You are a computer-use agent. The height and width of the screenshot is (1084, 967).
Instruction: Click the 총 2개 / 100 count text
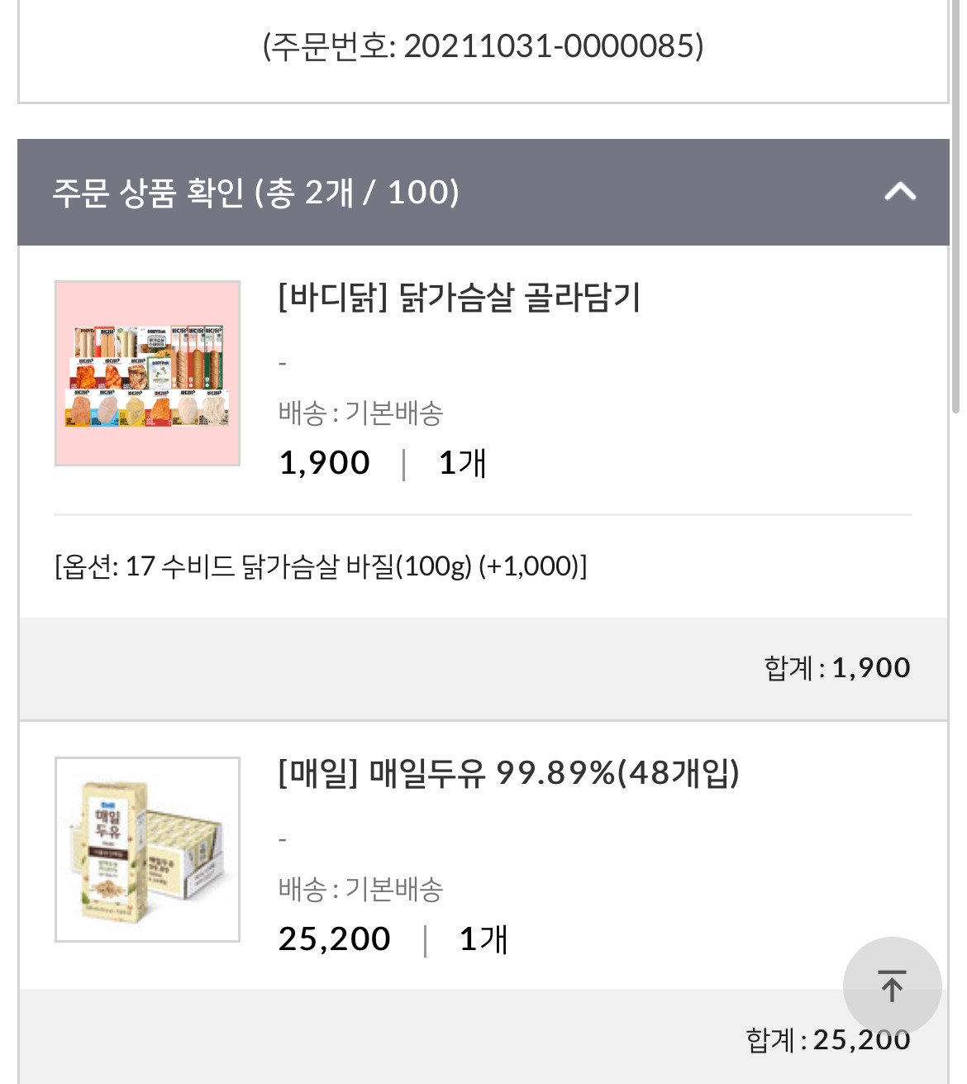357,192
